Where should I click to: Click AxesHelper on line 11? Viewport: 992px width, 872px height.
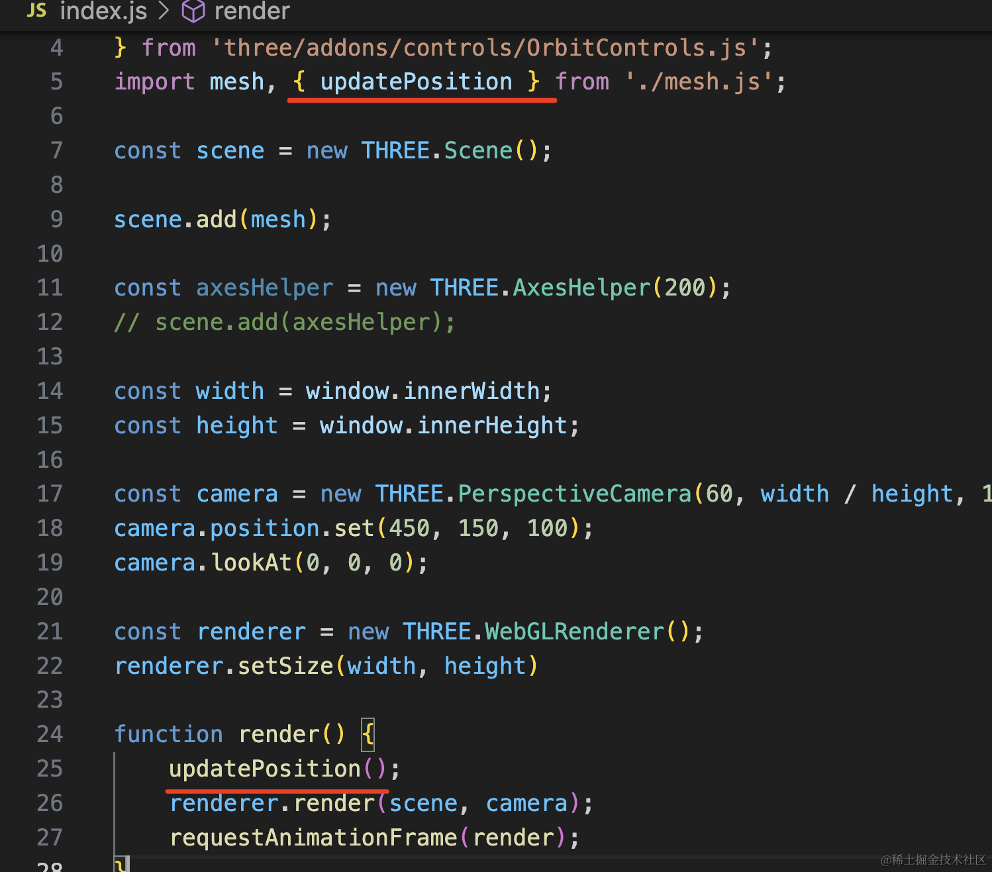click(582, 288)
